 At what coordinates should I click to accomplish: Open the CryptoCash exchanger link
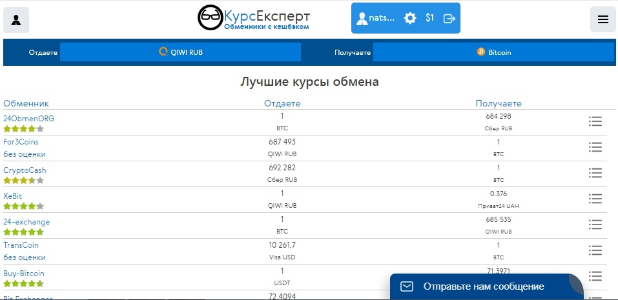pyautogui.click(x=25, y=170)
